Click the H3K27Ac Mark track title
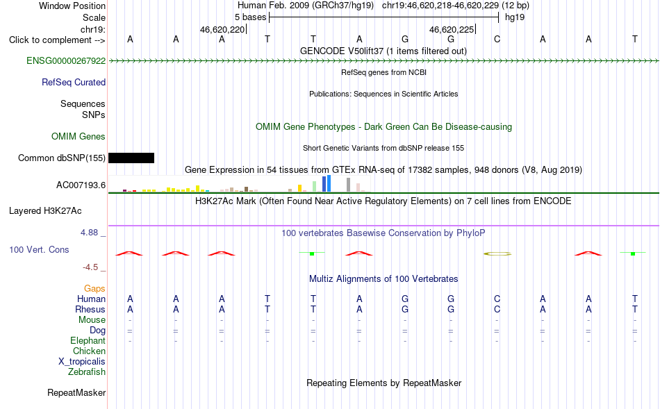Screen dimensions: 660x409 pos(383,201)
